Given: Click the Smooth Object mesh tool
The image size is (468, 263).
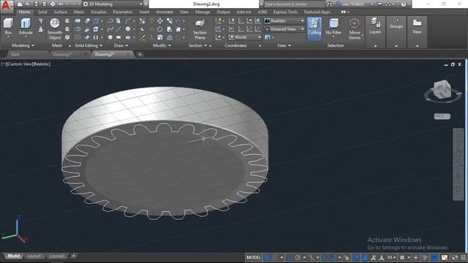Looking at the screenshot, I should click(x=55, y=28).
